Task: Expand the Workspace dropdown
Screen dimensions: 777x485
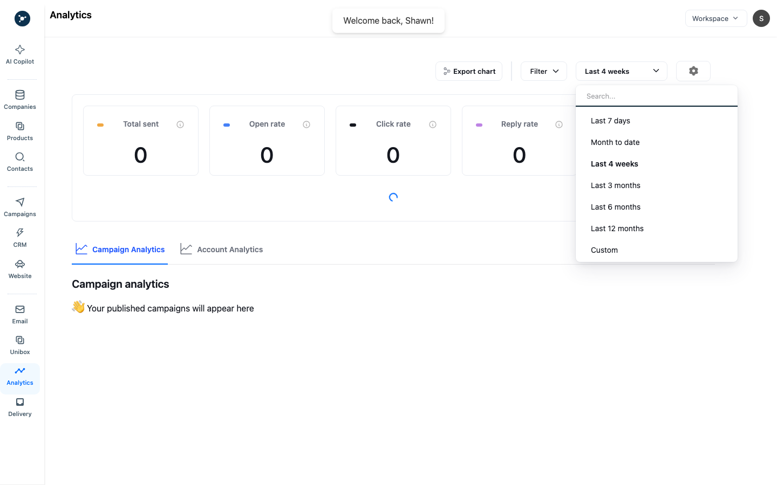Action: [x=716, y=18]
